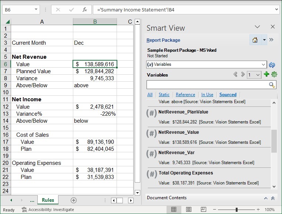Open the Smart View Home icon
Viewport: 282px width, 214px height.
point(255,40)
